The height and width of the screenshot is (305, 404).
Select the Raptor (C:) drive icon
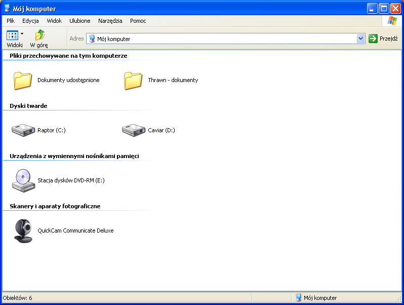coord(23,130)
